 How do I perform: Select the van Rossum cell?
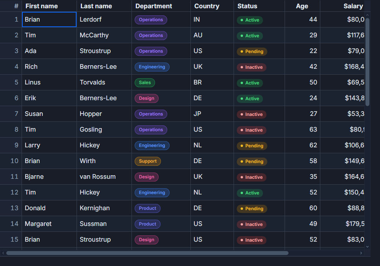point(104,176)
